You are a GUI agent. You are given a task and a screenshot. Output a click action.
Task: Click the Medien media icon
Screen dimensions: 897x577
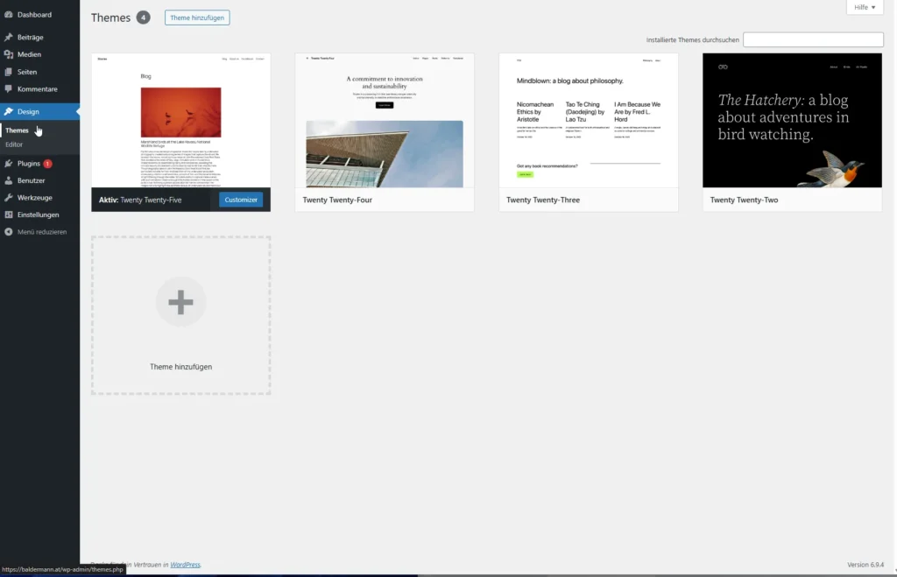(9, 54)
